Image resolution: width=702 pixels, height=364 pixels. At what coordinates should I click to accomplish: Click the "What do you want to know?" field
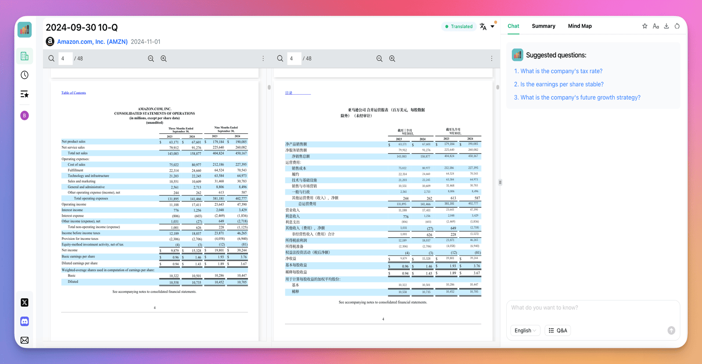click(x=593, y=308)
